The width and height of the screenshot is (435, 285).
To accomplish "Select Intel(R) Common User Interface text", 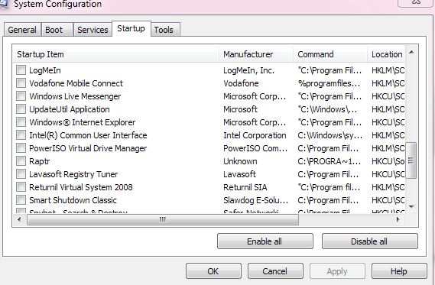I will click(x=88, y=135).
